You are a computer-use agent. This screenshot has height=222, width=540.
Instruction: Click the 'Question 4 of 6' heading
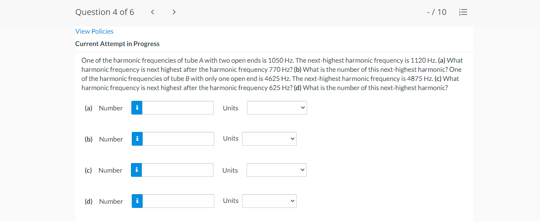tap(104, 12)
